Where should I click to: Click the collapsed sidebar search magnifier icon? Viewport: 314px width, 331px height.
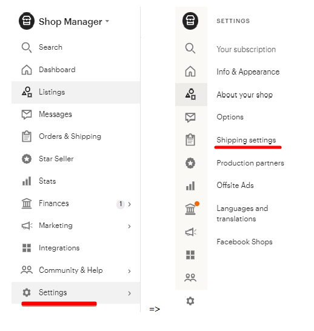(190, 48)
